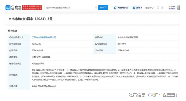Click the amount 95,000.00
Viewport: 186px width, 101px height.
[x=36, y=44]
